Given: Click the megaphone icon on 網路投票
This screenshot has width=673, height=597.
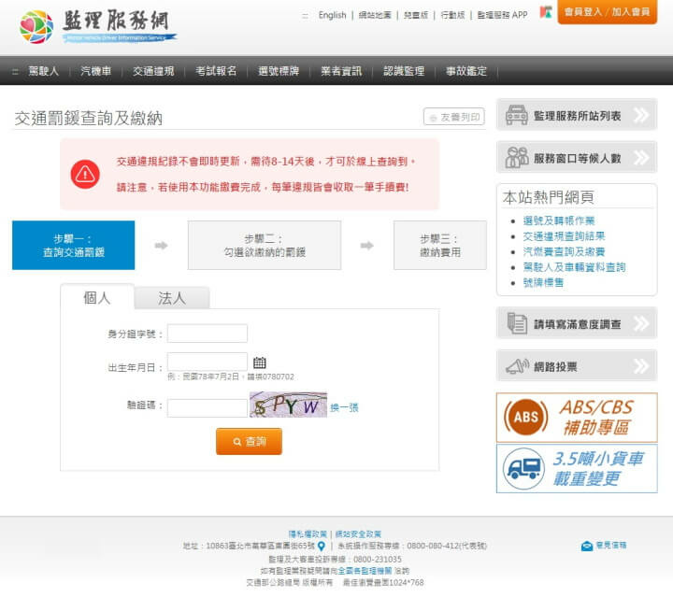Looking at the screenshot, I should [517, 366].
